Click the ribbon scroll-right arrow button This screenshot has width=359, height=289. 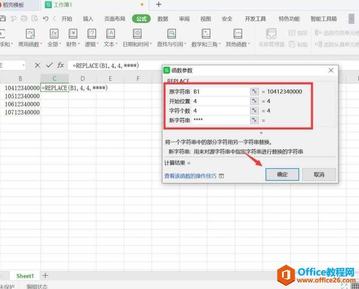(x=351, y=19)
